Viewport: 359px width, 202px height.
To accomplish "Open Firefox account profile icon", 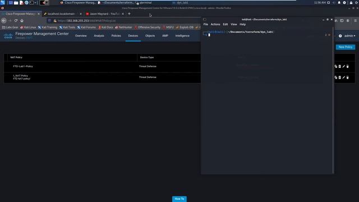I will click(348, 21).
